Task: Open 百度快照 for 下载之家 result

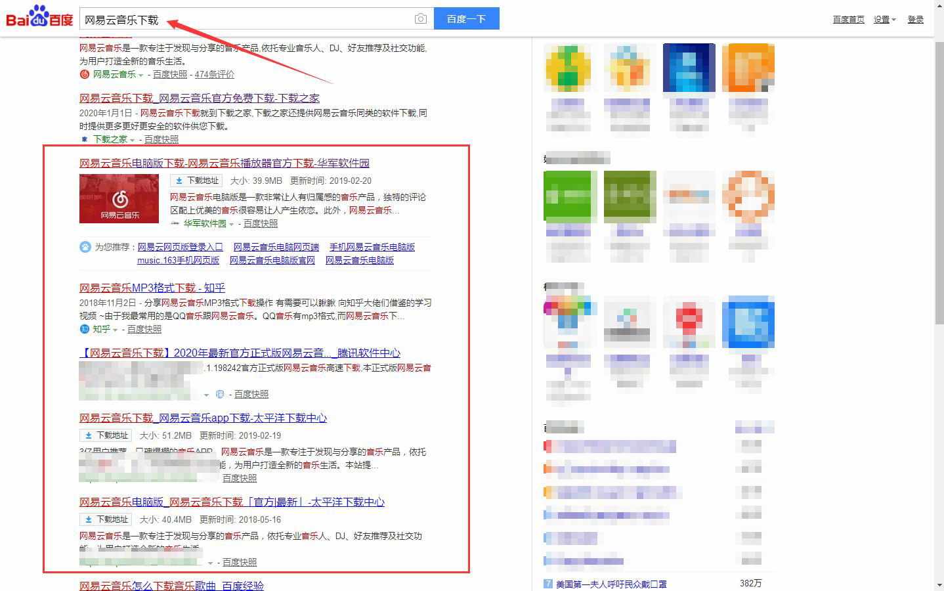Action: 161,139
